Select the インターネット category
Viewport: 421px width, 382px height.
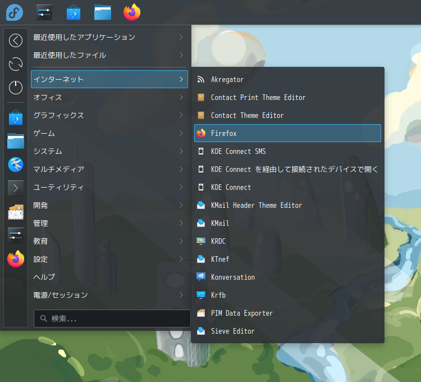coord(109,79)
